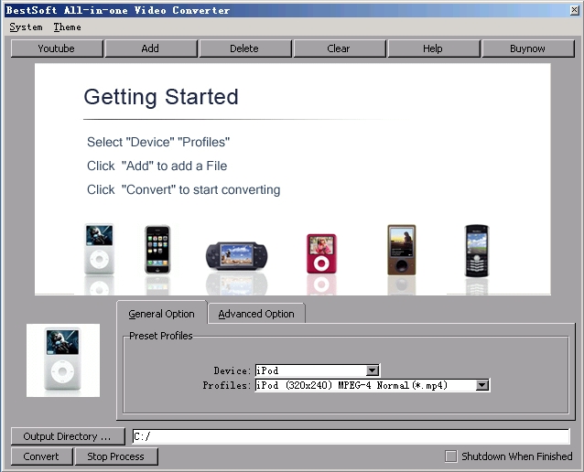Click the brown Zune player image

402,250
